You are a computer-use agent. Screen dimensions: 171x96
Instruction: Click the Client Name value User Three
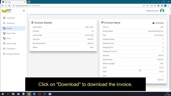89,27
